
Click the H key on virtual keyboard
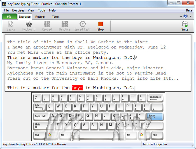click(97, 116)
